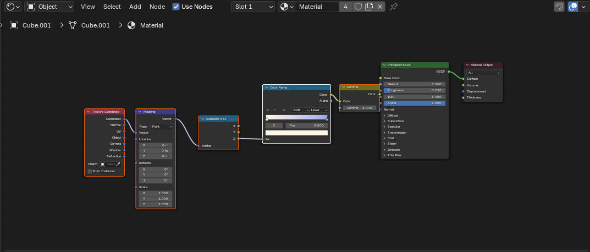
Task: Open the Linear interpolation dropdown
Action: (x=319, y=110)
